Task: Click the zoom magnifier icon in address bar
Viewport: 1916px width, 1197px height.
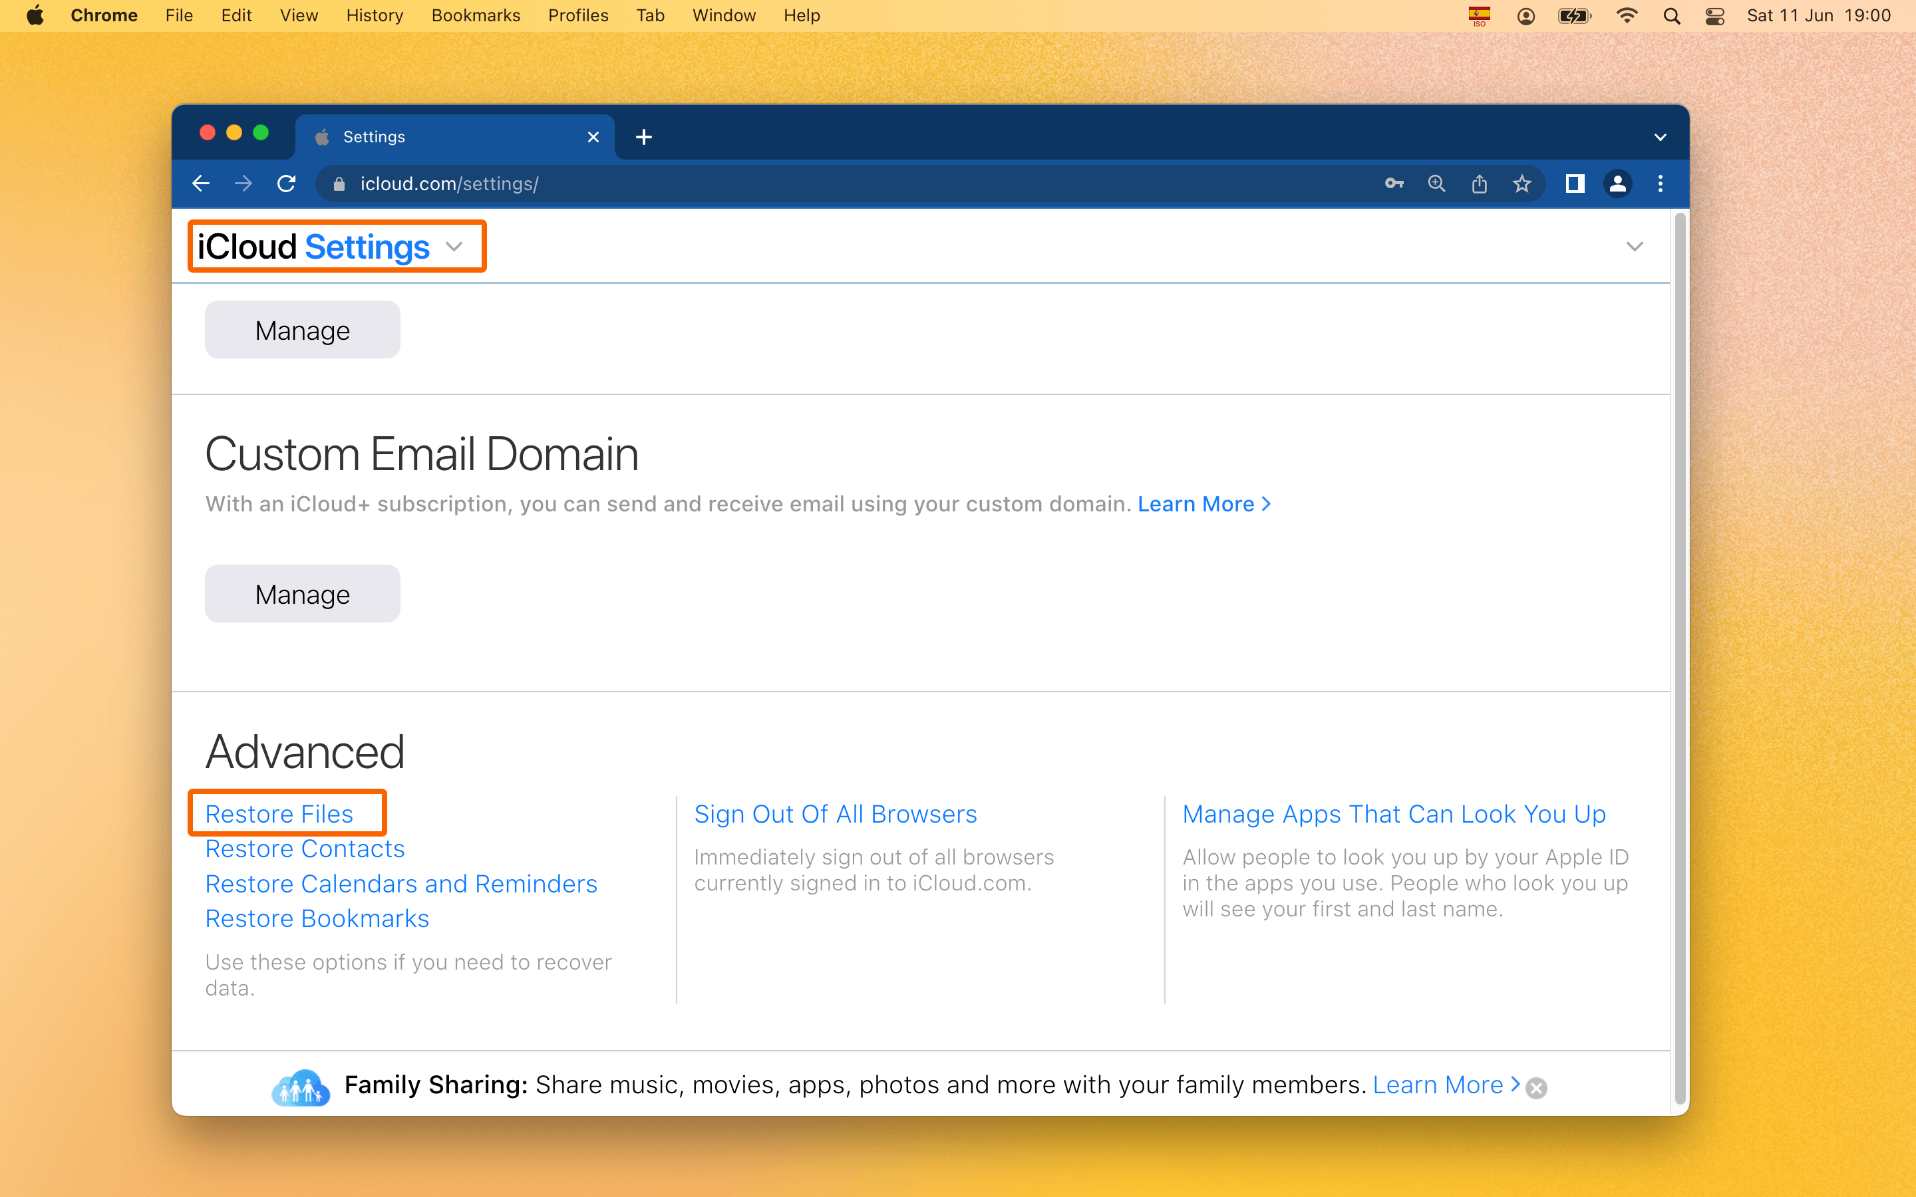Action: click(1436, 184)
